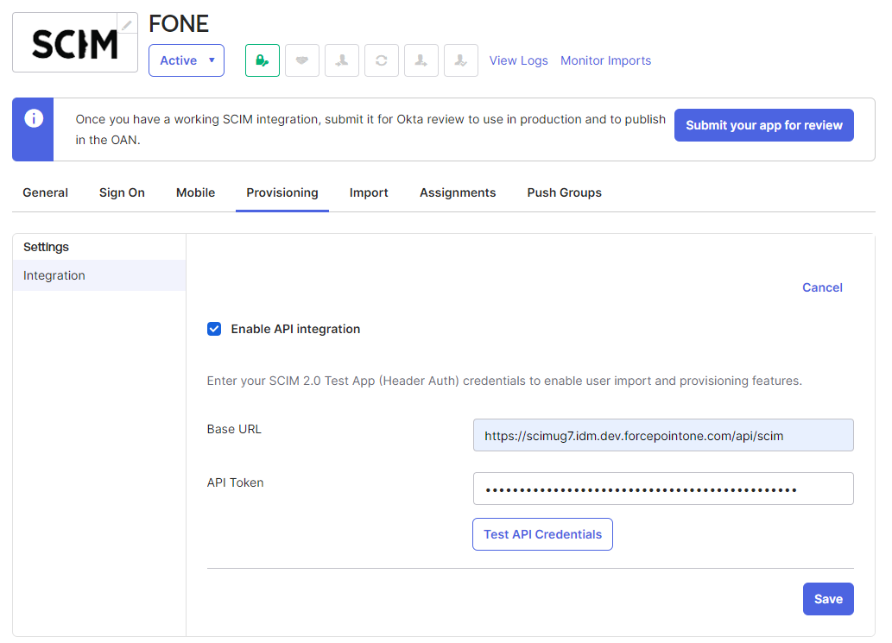Screen dimensions: 892x643
Task: Select Integration in Settings sidebar
Action: click(x=99, y=275)
